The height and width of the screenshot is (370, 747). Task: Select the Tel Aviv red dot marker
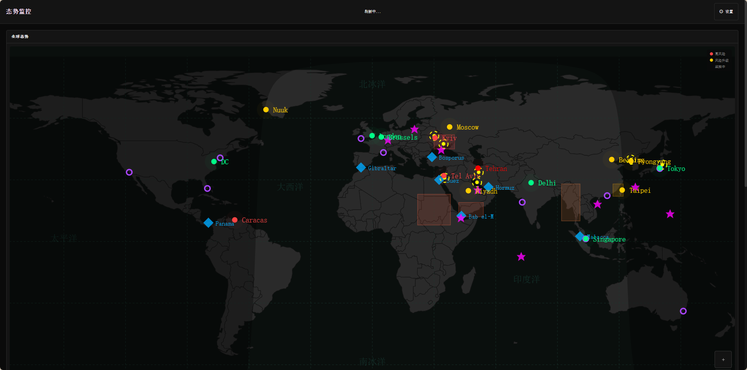pyautogui.click(x=444, y=176)
